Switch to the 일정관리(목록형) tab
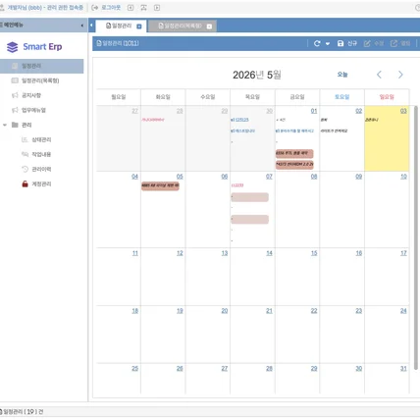 click(x=182, y=26)
